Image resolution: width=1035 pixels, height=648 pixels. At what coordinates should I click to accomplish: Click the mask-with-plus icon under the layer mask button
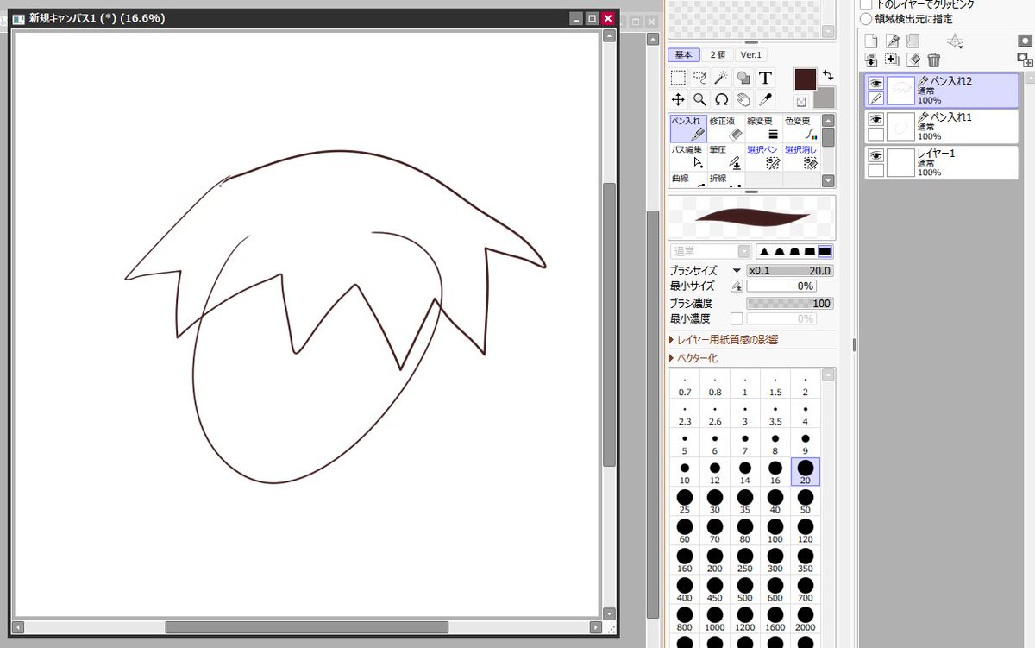(1025, 60)
